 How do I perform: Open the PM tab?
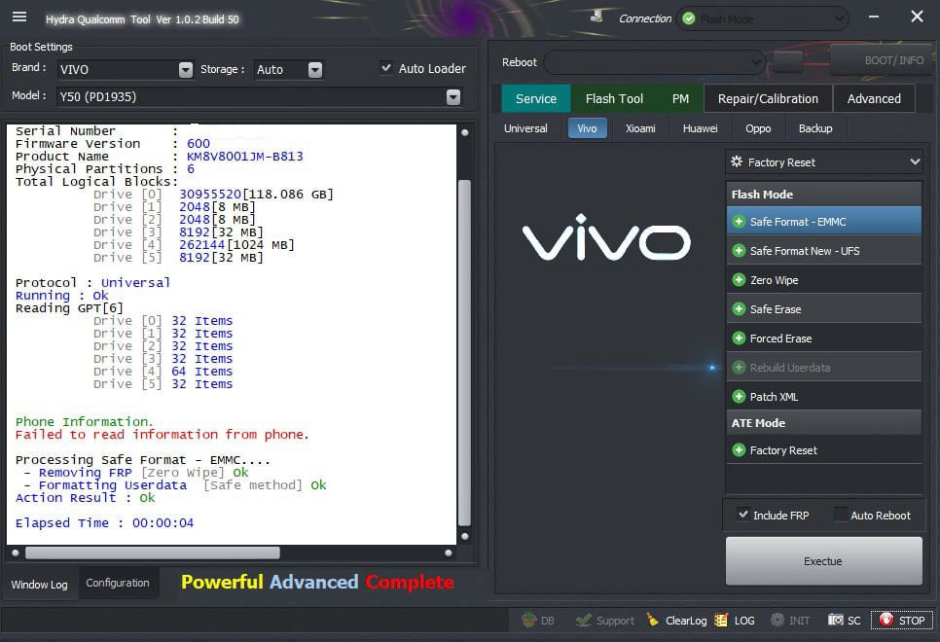pos(680,98)
